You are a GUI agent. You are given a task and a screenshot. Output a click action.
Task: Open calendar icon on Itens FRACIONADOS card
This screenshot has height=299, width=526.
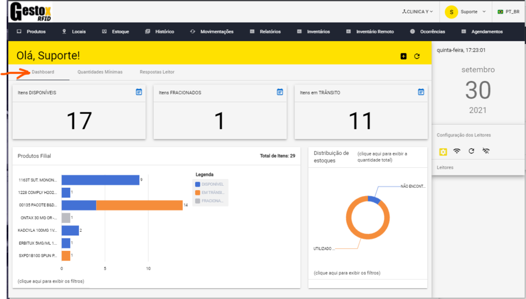tap(280, 92)
